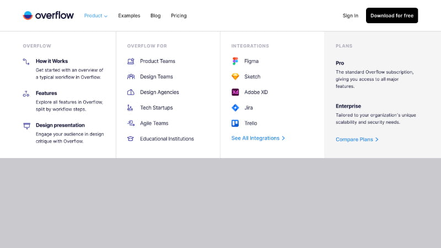Viewport: 441px width, 248px height.
Task: Click the Design Agencies icon
Action: (131, 92)
